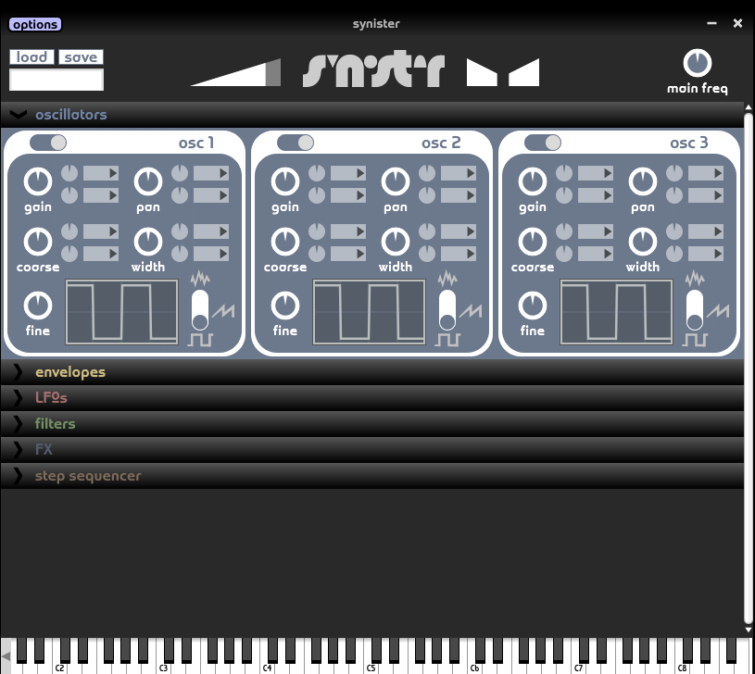The height and width of the screenshot is (674, 755).
Task: Toggle the osc 2 on/off switch
Action: 296,143
